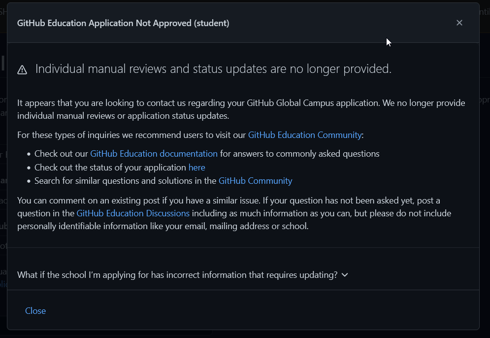Click the "Check out the status" bullet text
Viewport: 490px width, 338px height.
[111, 168]
